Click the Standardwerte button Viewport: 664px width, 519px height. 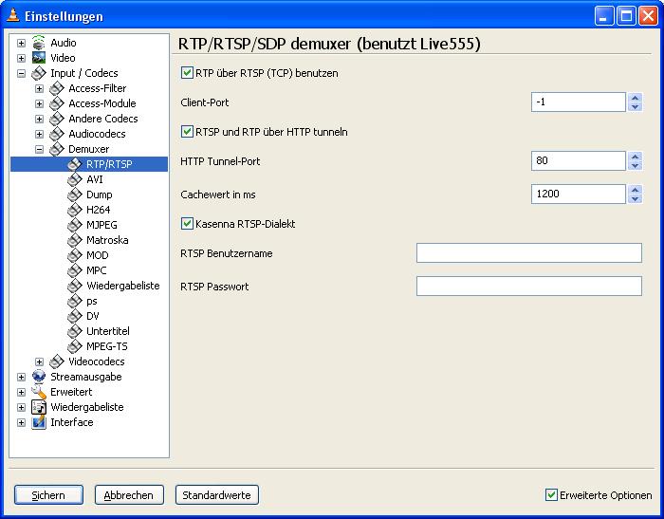click(216, 495)
